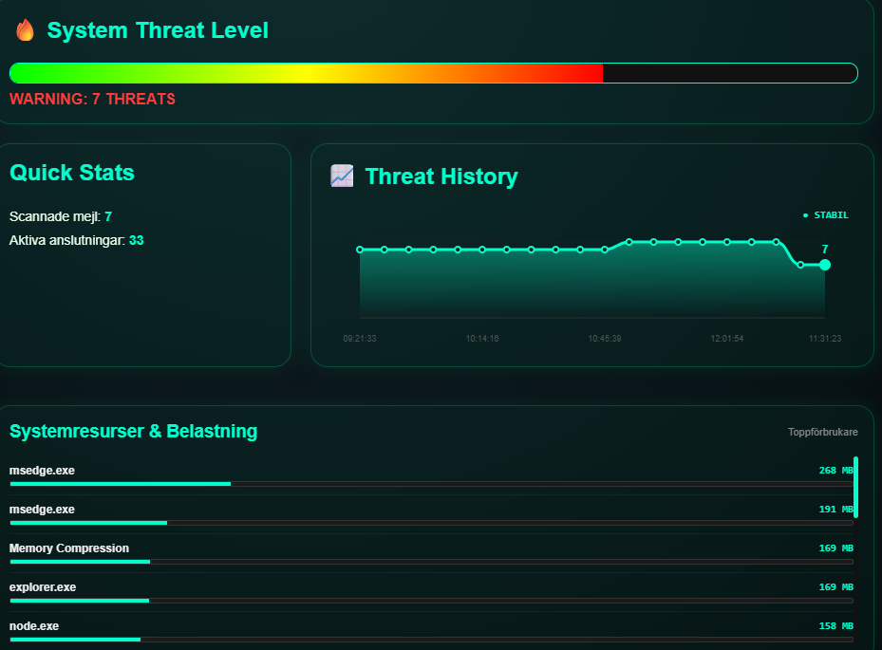Screen dimensions: 882x650
Task: Click the Toppförbrukare label
Action: tap(822, 432)
